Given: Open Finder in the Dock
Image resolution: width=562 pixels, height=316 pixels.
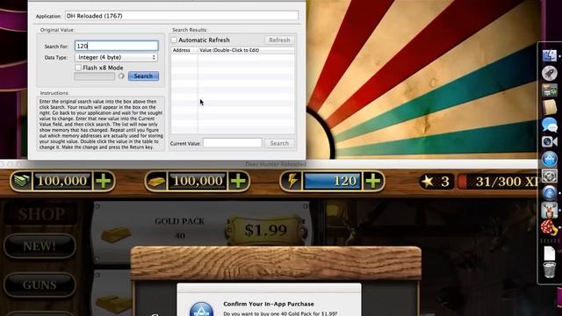Looking at the screenshot, I should coord(550,55).
